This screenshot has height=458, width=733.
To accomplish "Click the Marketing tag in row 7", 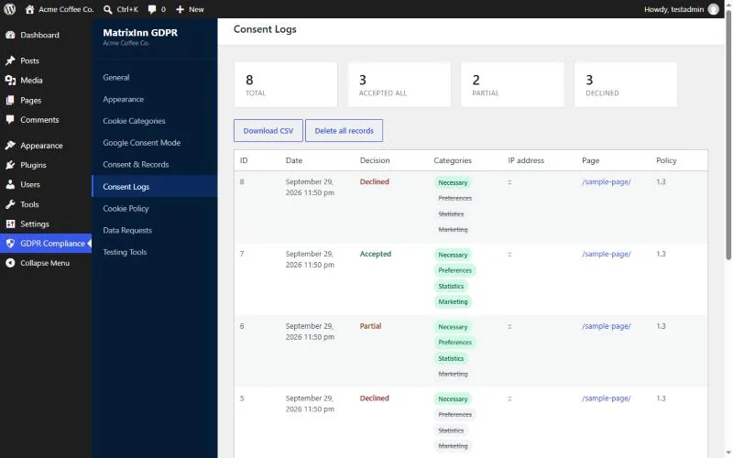I will pyautogui.click(x=453, y=302).
